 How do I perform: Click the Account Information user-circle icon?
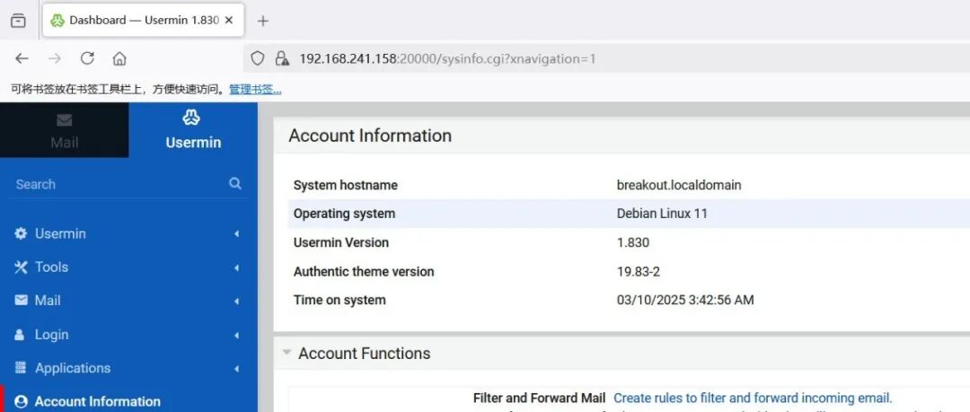21,401
